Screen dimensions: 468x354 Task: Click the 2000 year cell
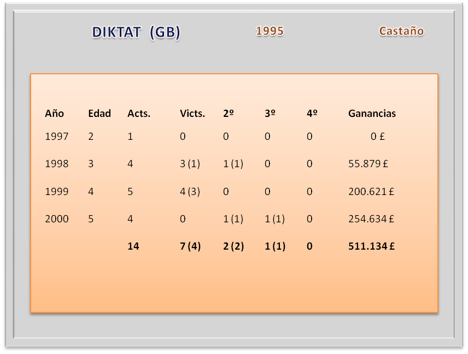point(57,219)
